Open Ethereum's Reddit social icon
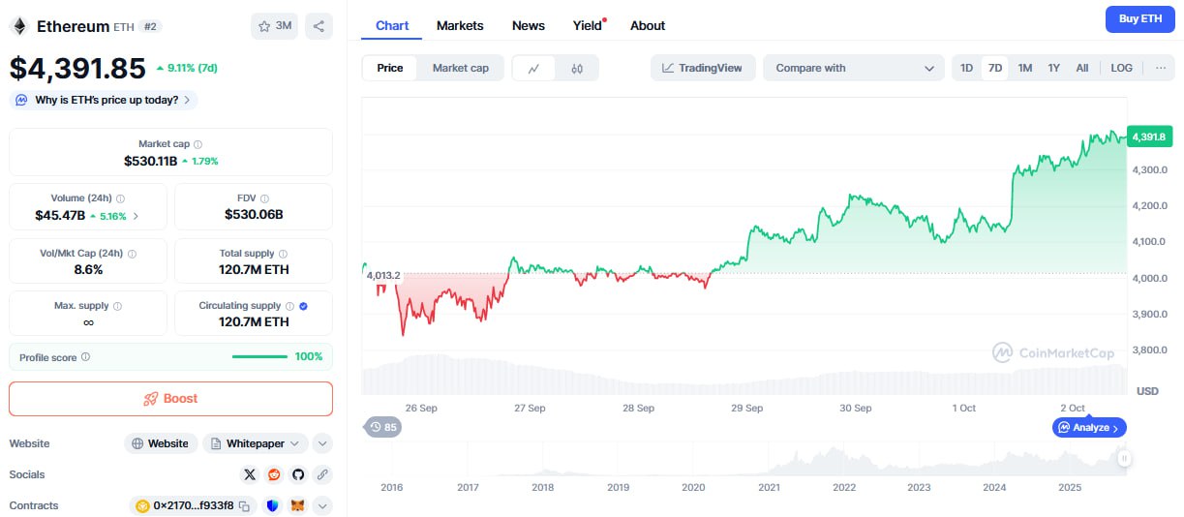The height and width of the screenshot is (517, 1184). (x=274, y=474)
